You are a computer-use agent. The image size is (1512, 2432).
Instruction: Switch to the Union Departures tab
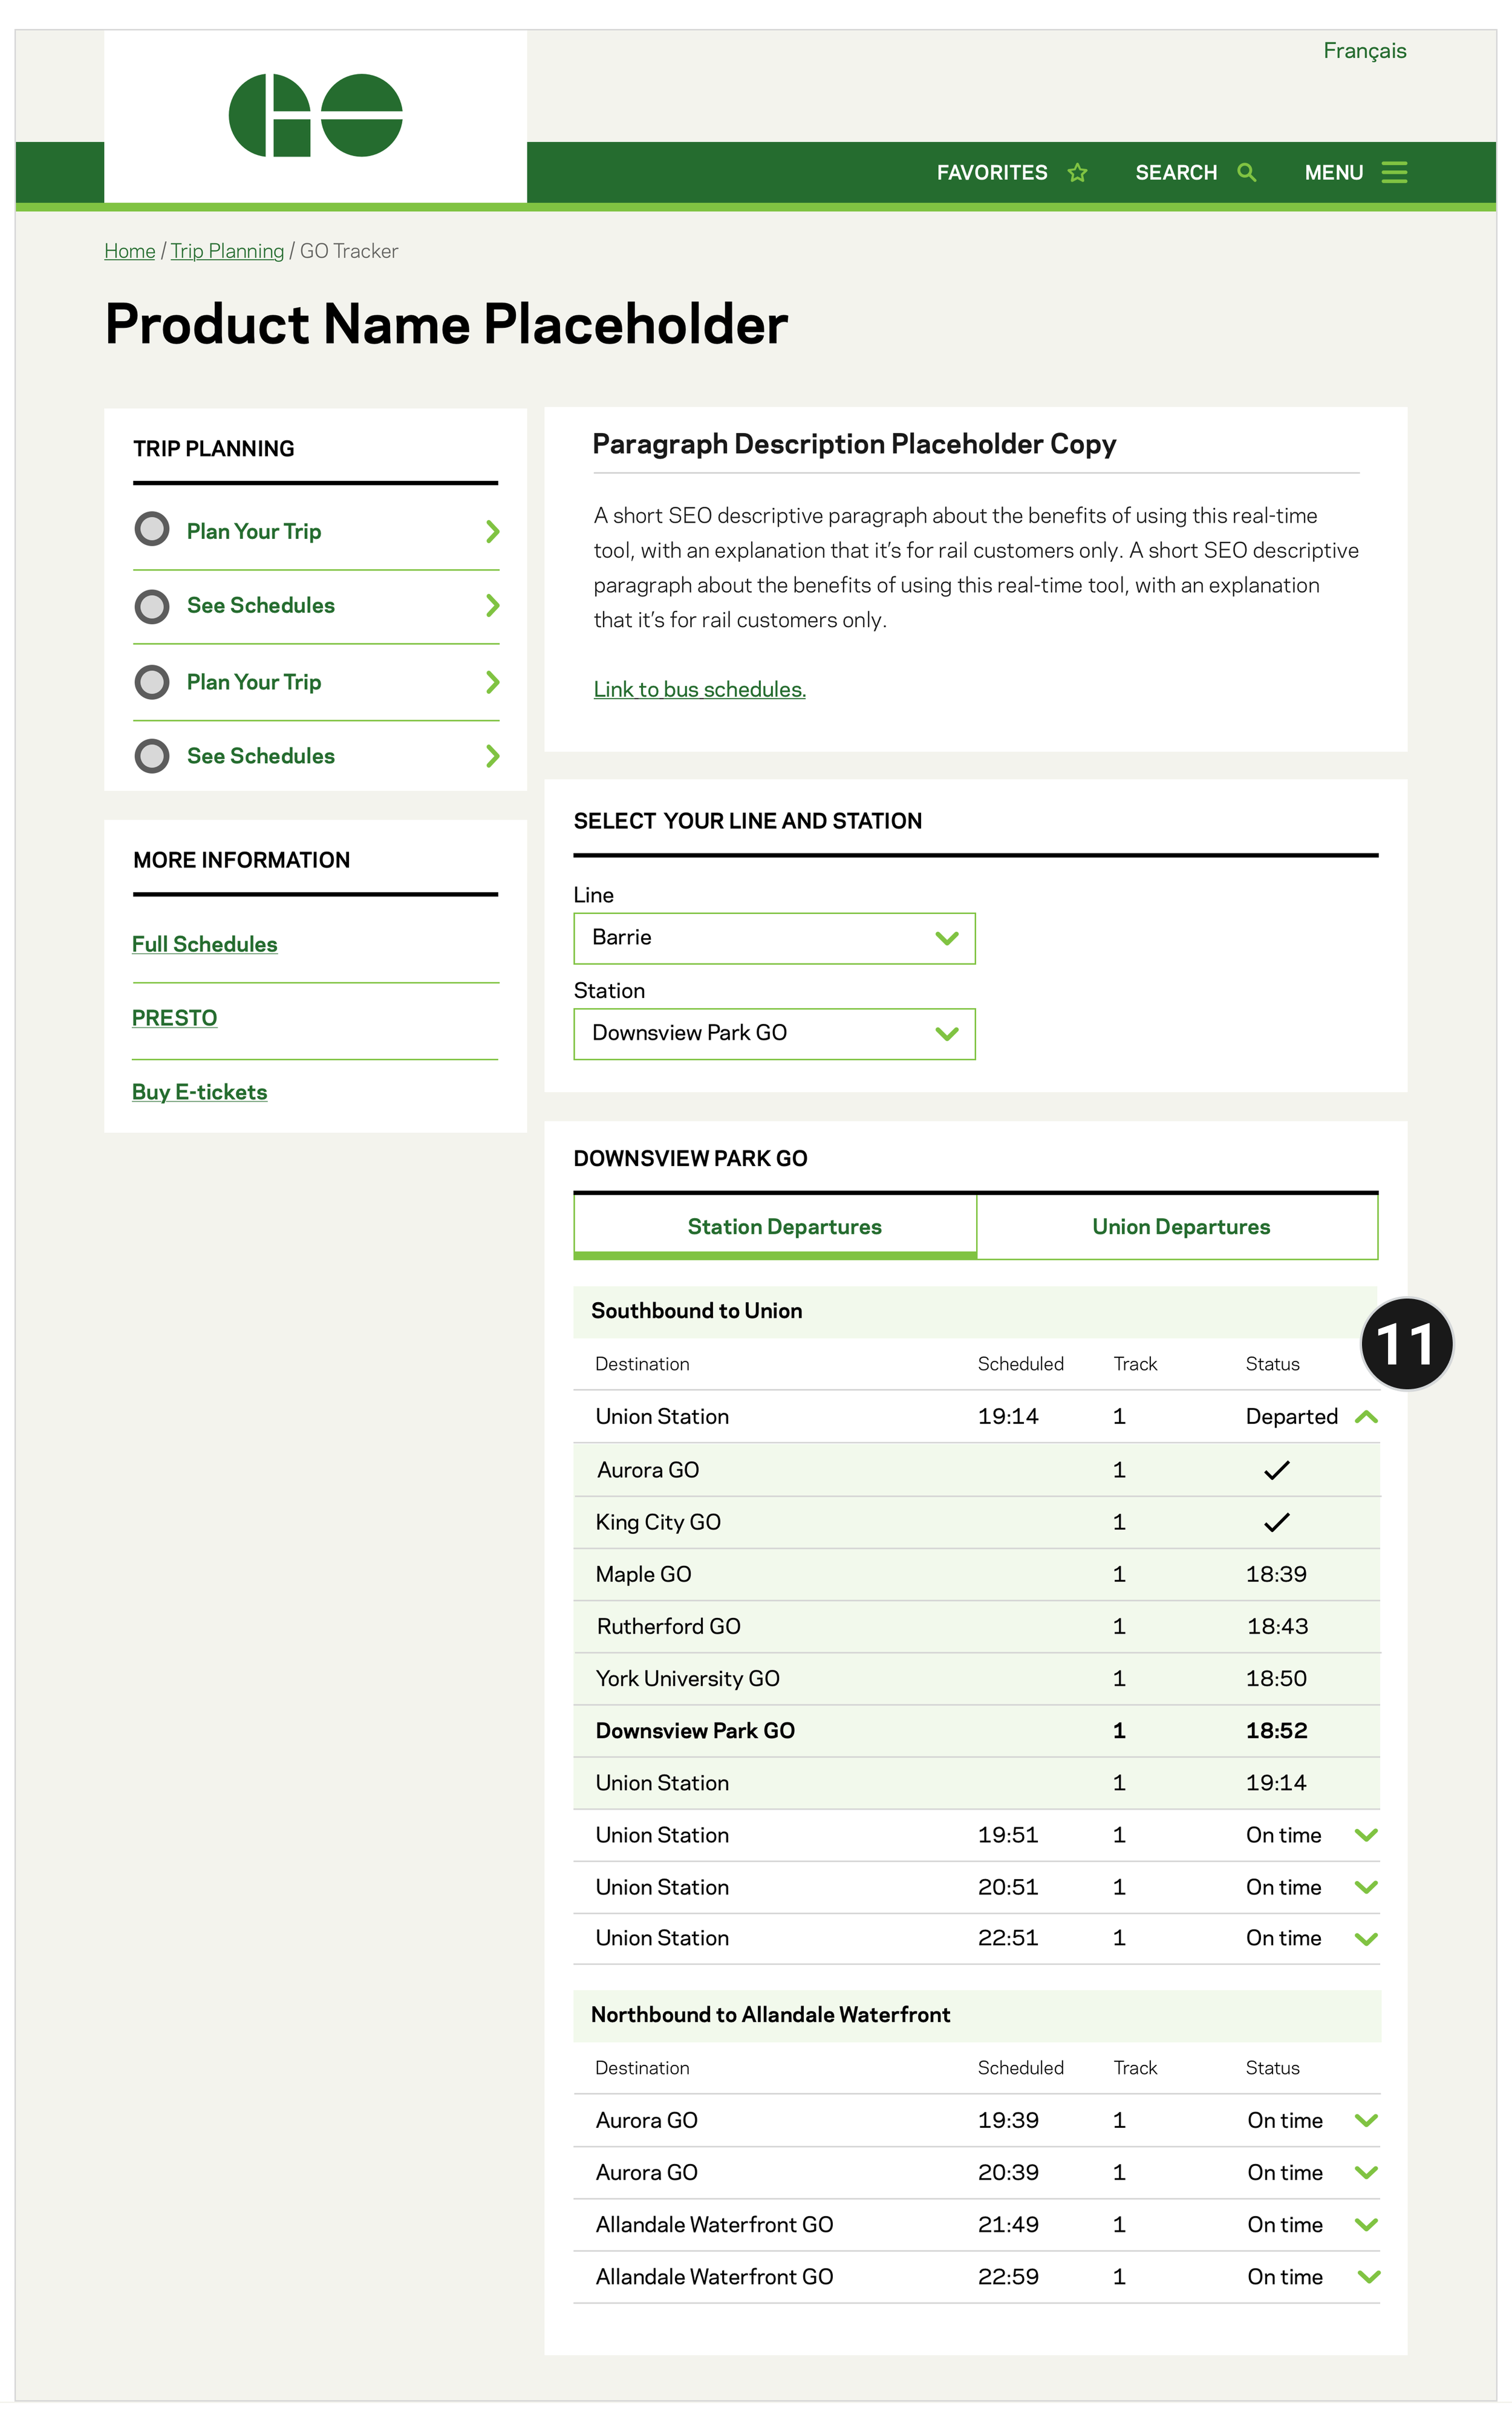click(1177, 1227)
